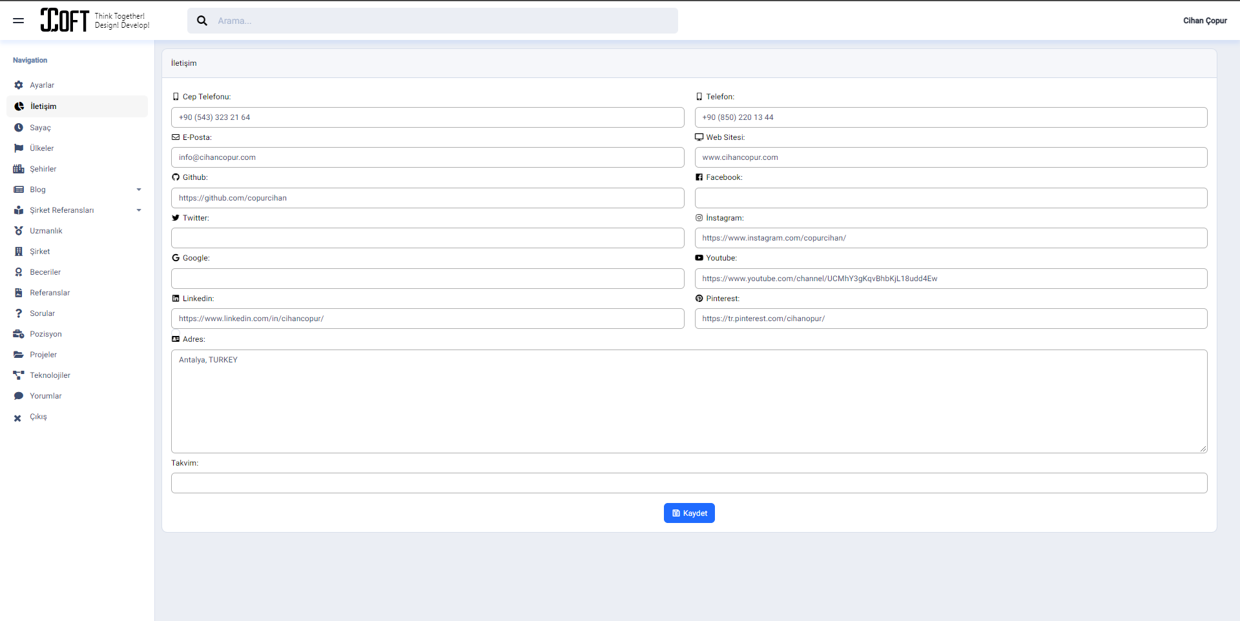The image size is (1240, 621).
Task: Click the Linkedin icon next to its label
Action: tap(175, 298)
